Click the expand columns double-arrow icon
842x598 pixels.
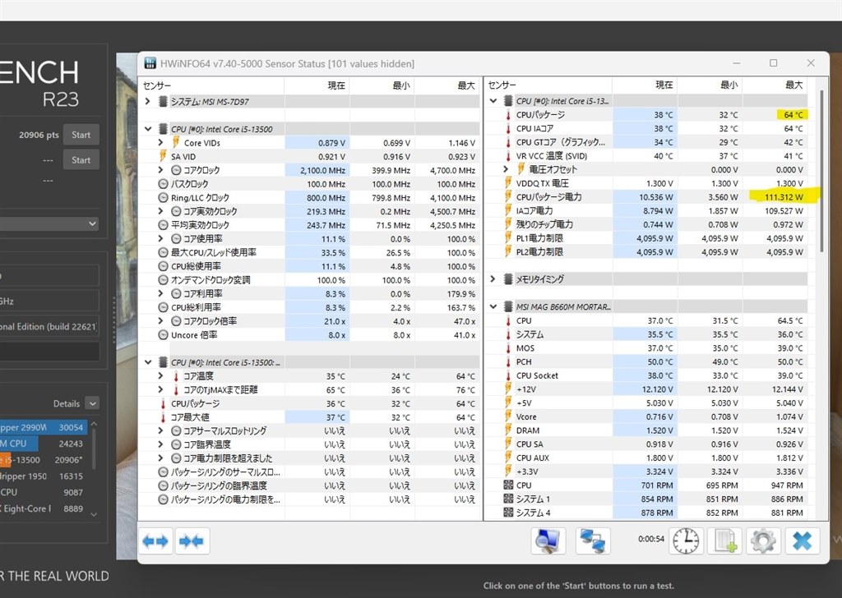click(155, 540)
